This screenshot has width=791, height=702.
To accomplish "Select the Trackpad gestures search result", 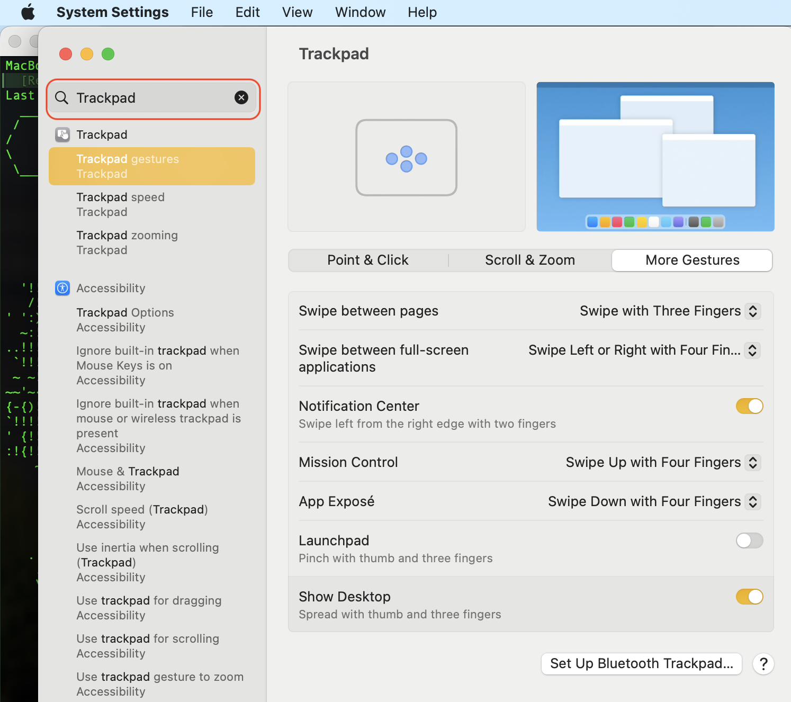I will 152,166.
